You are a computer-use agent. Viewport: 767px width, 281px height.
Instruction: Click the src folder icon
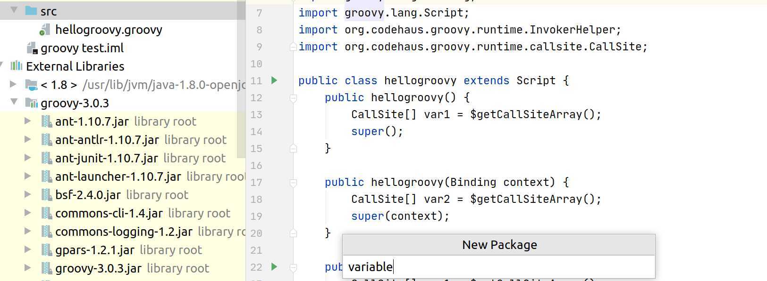[x=31, y=11]
